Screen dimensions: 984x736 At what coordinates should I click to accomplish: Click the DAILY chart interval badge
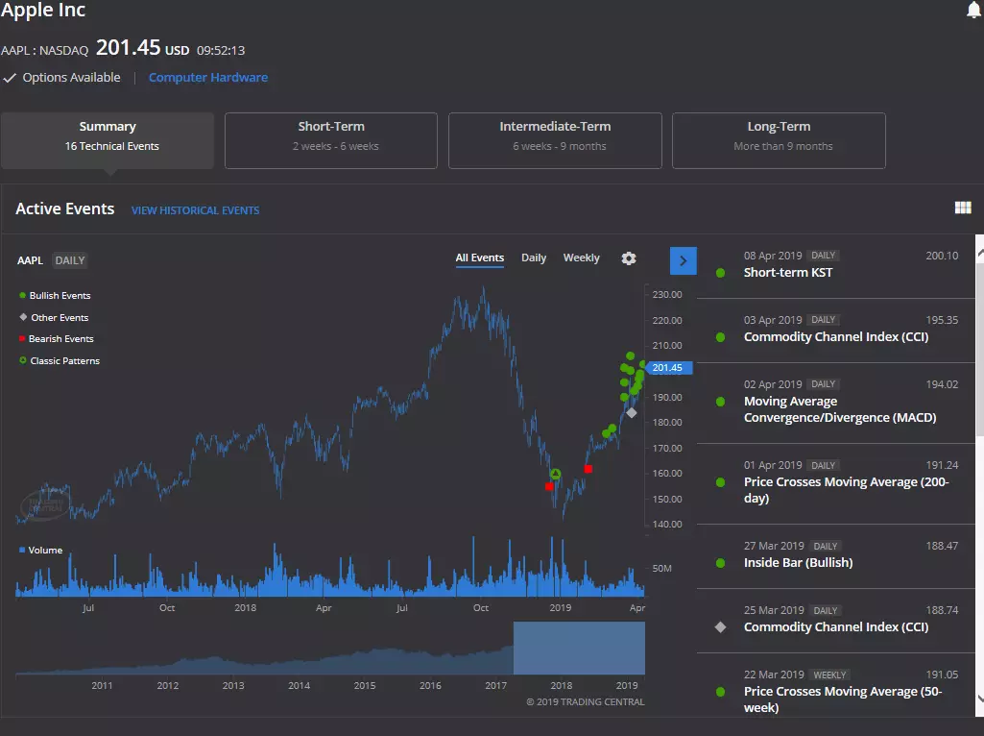[x=70, y=260]
